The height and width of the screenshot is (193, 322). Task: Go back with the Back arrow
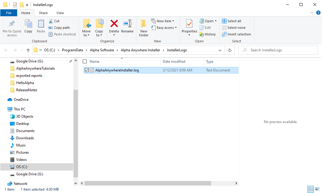(6, 50)
